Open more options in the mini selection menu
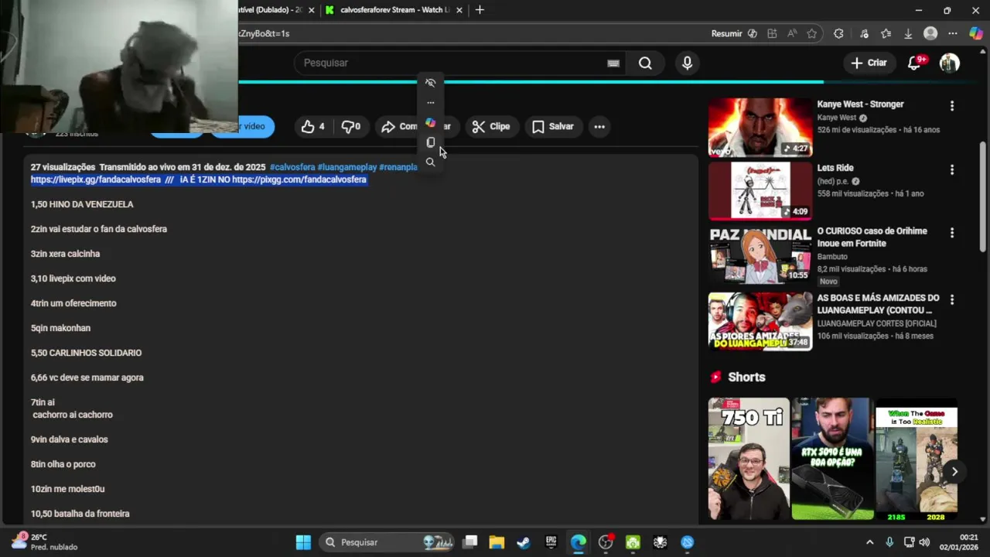 (x=431, y=103)
